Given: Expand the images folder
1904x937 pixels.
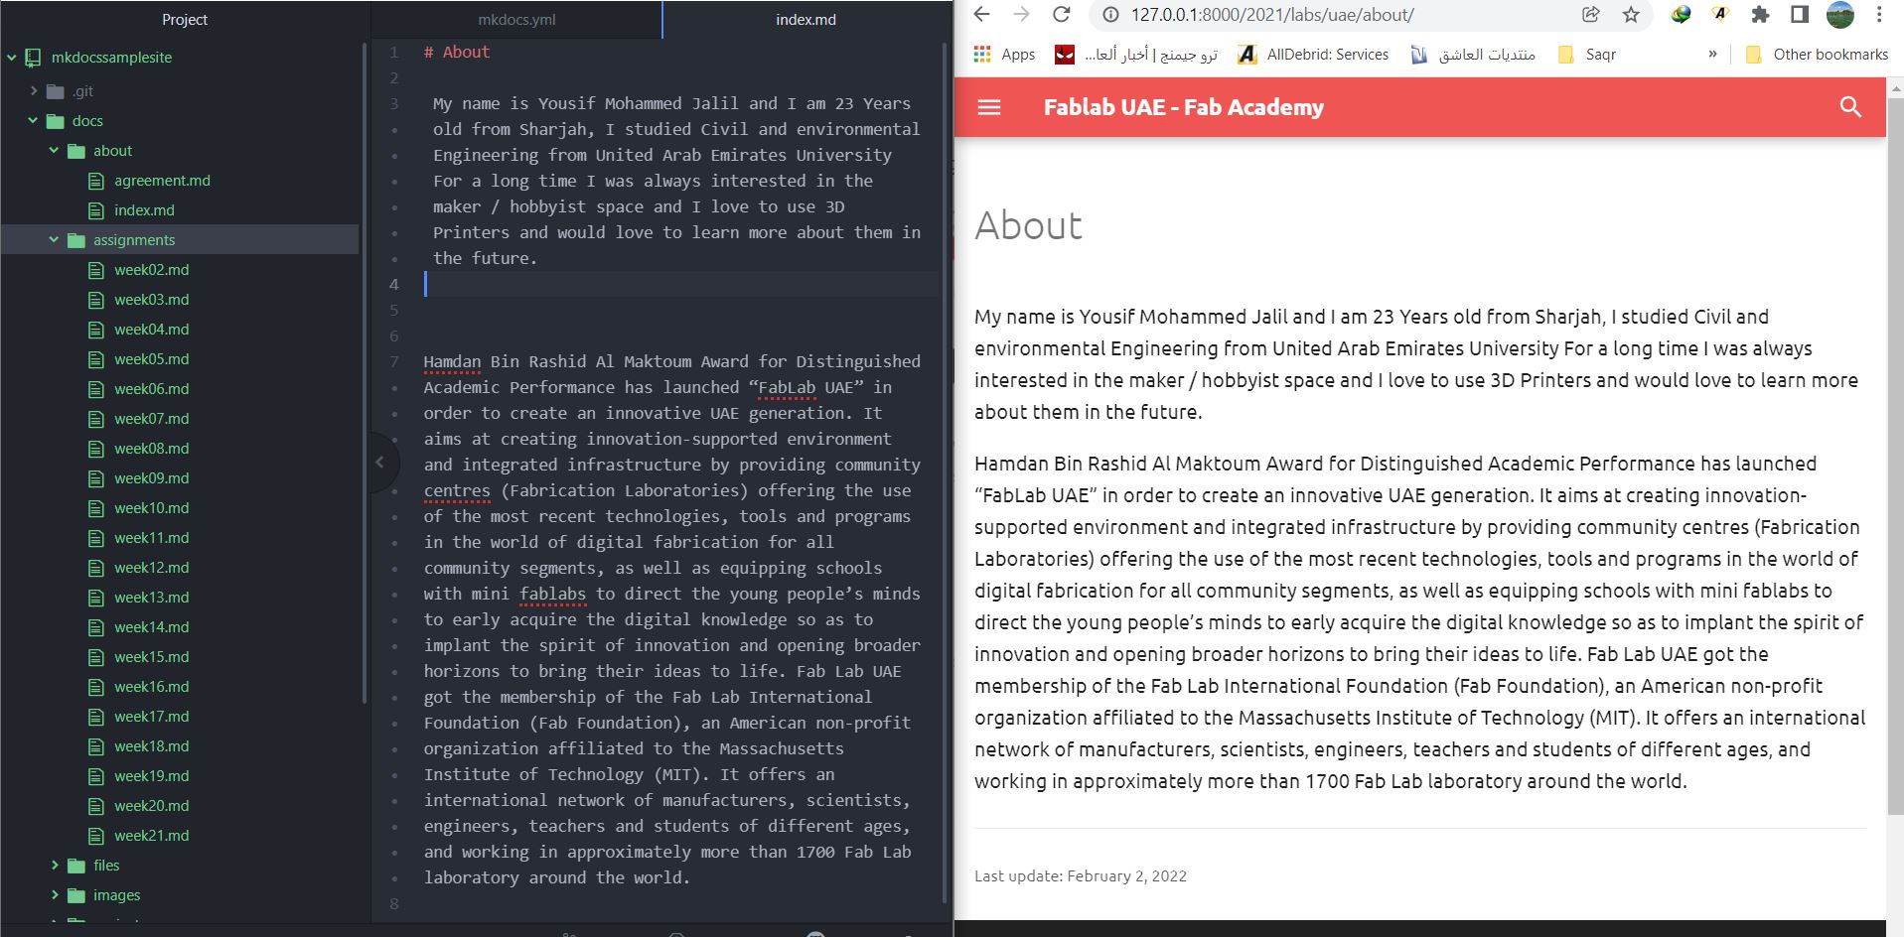Looking at the screenshot, I should pyautogui.click(x=54, y=895).
